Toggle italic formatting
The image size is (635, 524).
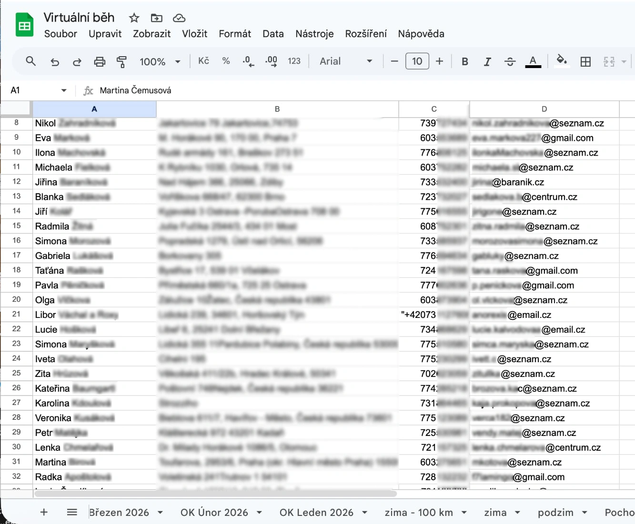tap(487, 61)
